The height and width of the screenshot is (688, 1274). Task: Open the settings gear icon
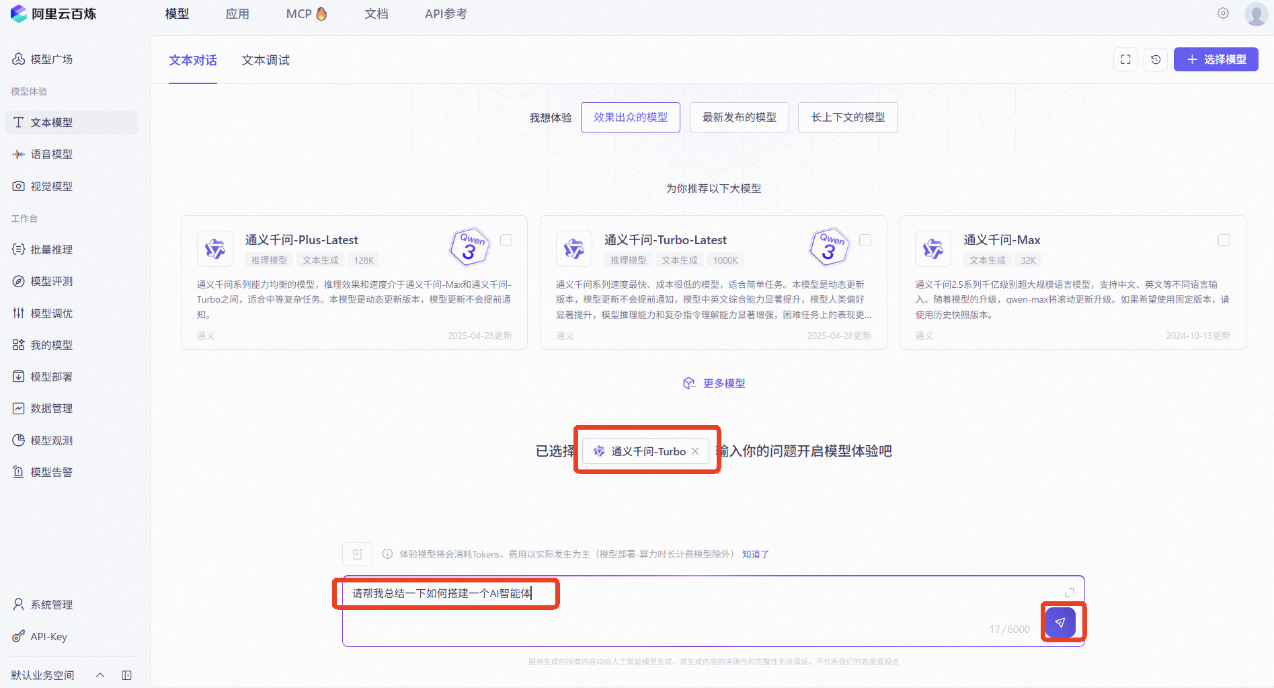[1223, 13]
